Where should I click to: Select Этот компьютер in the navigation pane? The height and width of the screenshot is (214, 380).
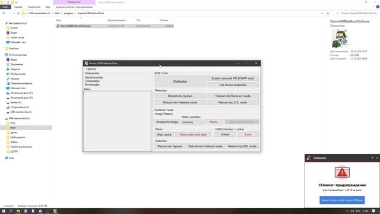(18, 55)
